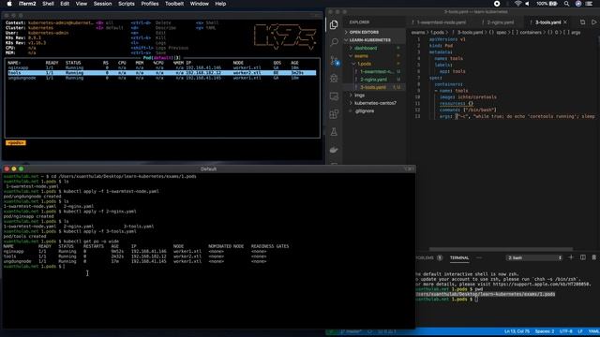Switch to the 2-nginx.yaml editor tab
The height and width of the screenshot is (337, 600).
click(500, 22)
